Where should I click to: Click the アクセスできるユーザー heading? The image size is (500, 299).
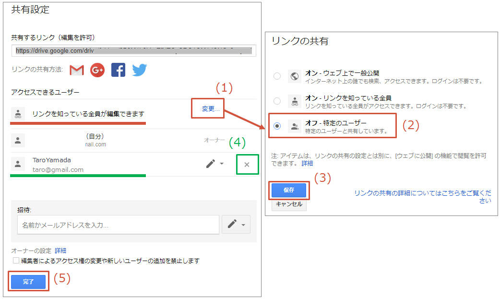[45, 92]
